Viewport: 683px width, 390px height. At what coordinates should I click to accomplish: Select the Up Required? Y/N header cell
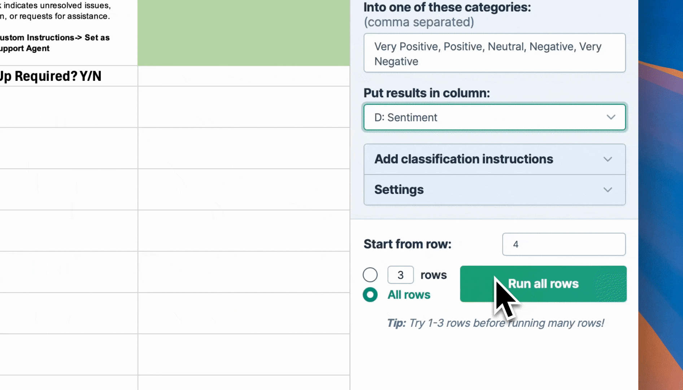tap(69, 76)
